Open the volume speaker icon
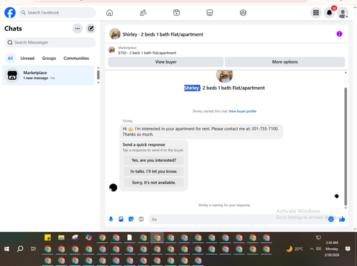This screenshot has width=357, height=266. point(318,249)
